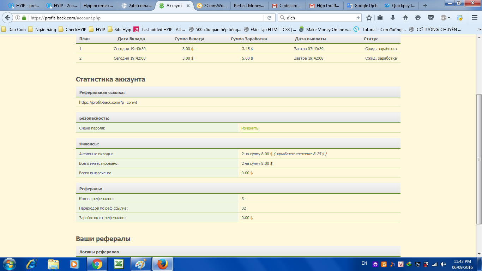
Task: Switch to the Perfect Money tab
Action: [249, 6]
